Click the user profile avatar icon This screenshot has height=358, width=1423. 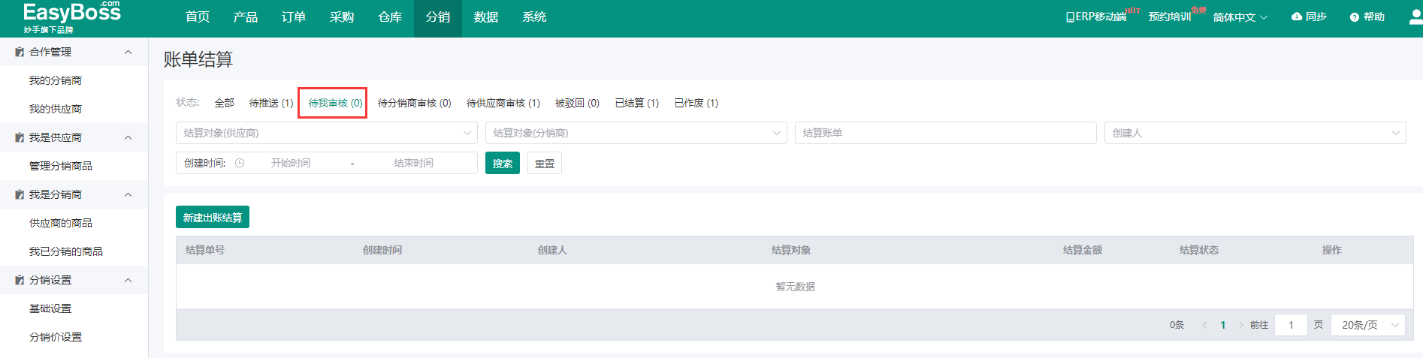(x=1415, y=17)
